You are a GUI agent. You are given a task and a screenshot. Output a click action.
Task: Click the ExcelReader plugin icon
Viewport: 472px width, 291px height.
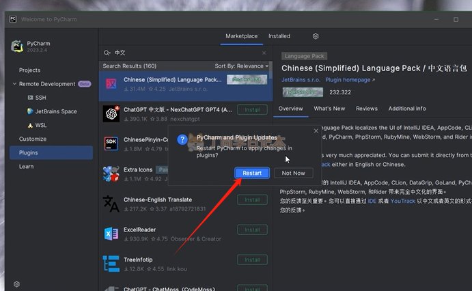111,234
